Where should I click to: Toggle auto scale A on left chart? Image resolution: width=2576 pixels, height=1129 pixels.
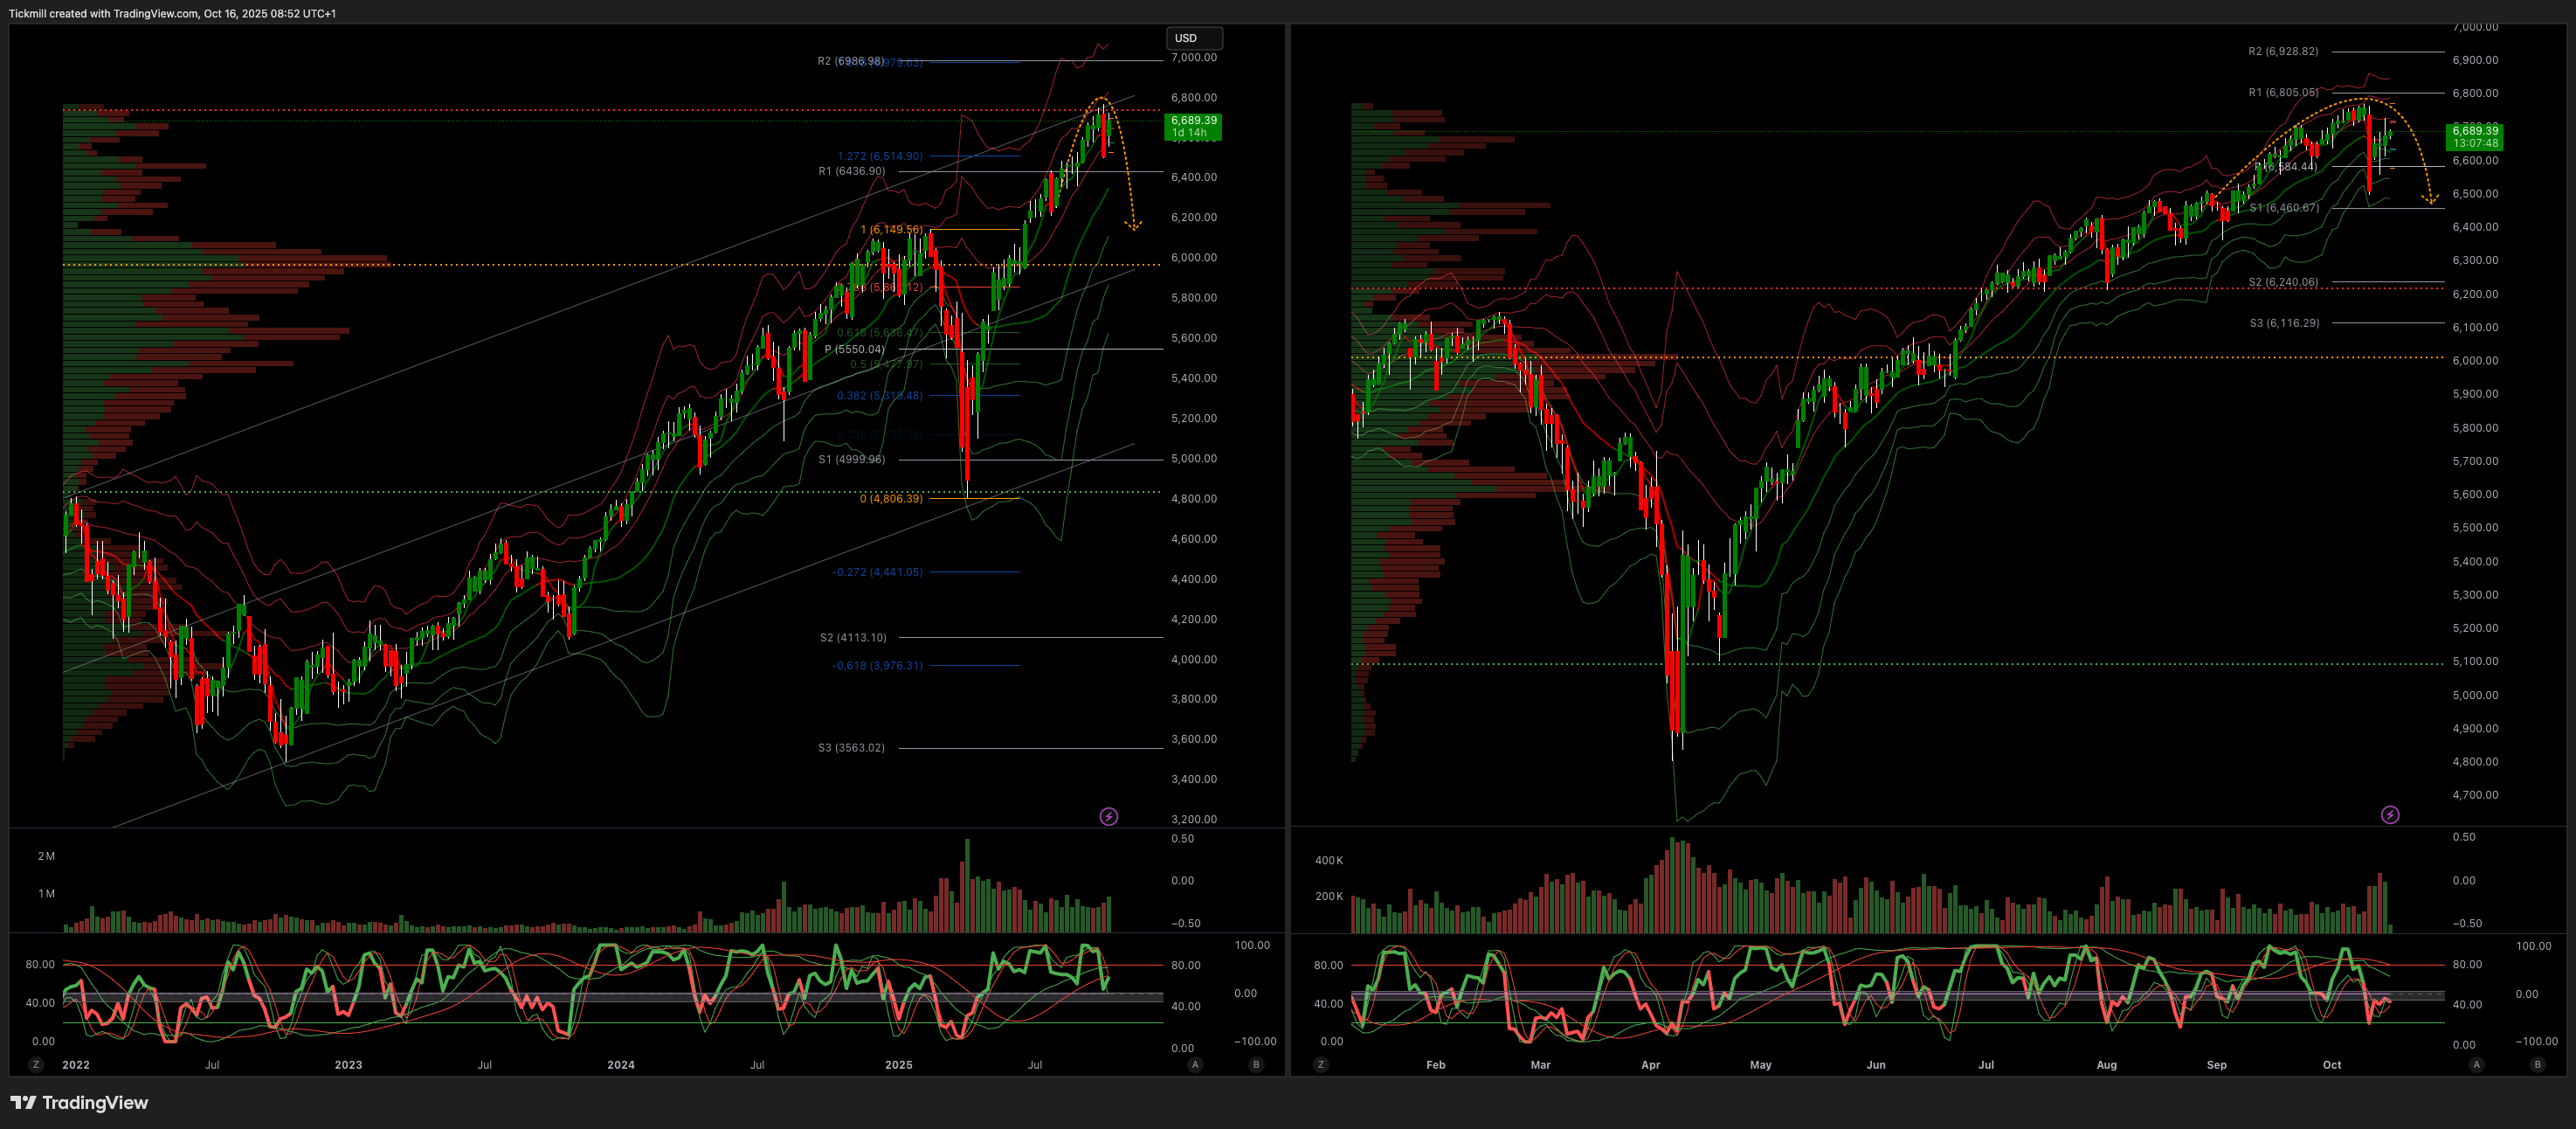coord(1194,1065)
